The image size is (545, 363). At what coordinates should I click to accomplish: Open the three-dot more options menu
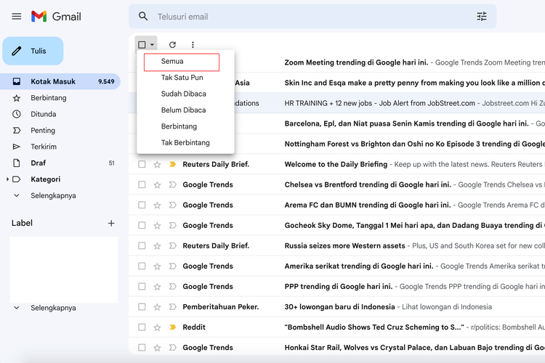193,44
